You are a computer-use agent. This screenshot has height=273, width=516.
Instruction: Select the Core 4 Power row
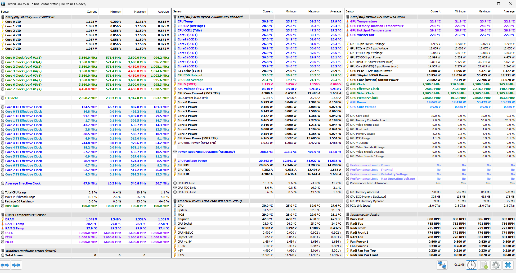pyautogui.click(x=258, y=120)
